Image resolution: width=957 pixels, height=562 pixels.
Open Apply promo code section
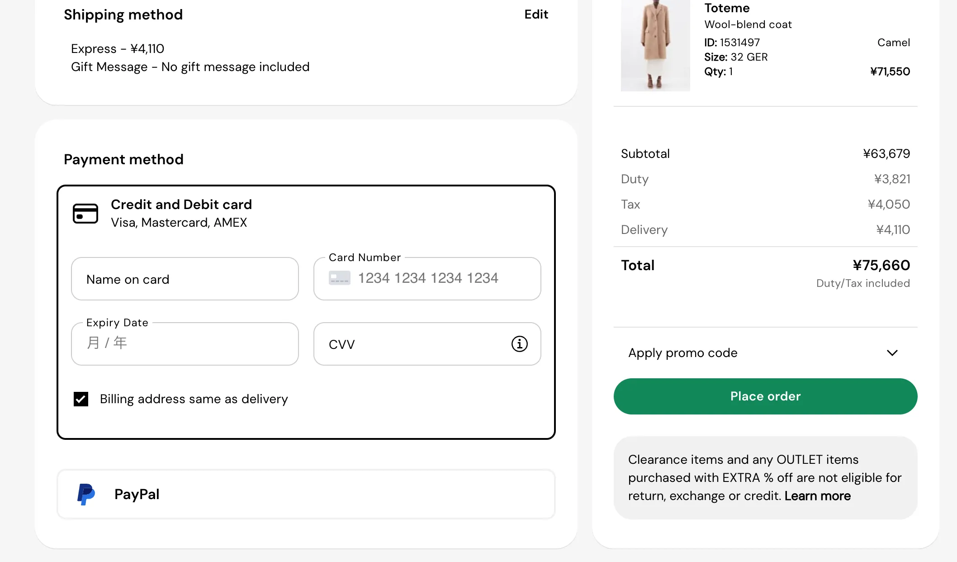765,353
